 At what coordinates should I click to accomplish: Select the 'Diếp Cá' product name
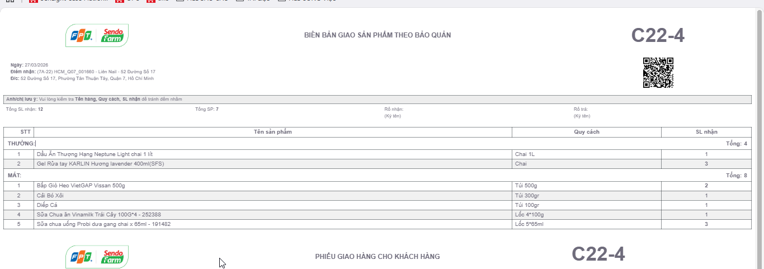[46, 205]
